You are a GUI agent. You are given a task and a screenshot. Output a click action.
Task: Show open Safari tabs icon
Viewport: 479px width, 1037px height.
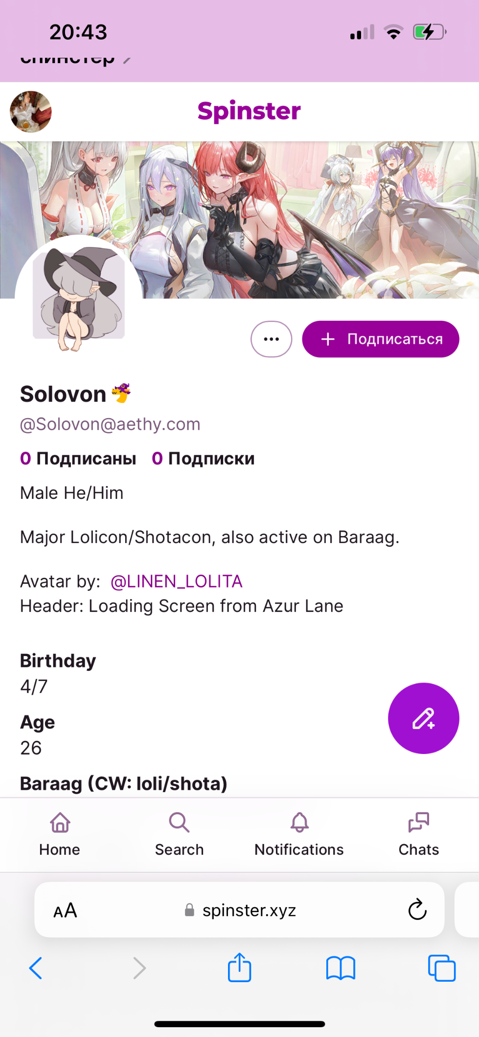(442, 968)
